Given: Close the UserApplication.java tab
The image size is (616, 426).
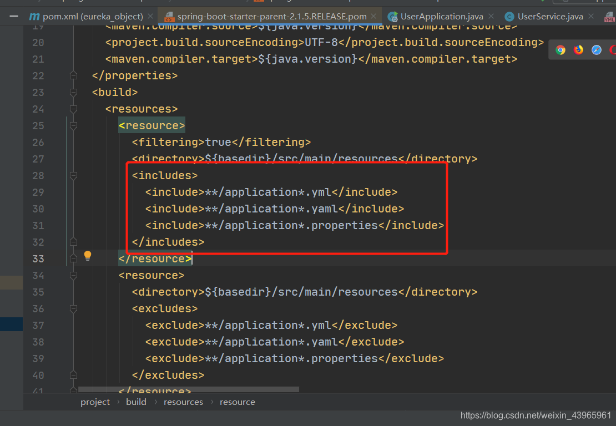Looking at the screenshot, I should pos(491,17).
